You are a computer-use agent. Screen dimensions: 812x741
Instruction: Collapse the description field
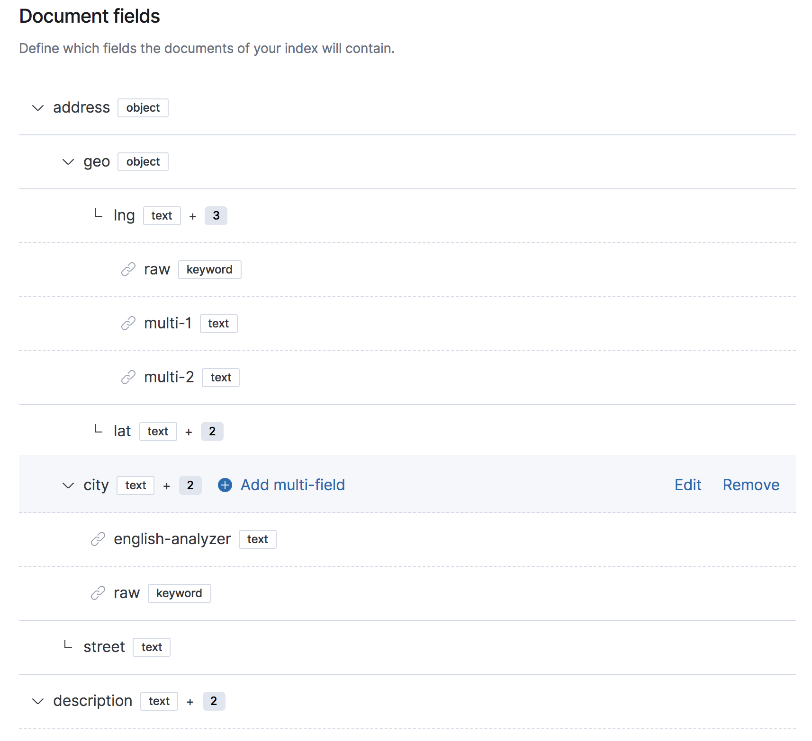pyautogui.click(x=38, y=701)
